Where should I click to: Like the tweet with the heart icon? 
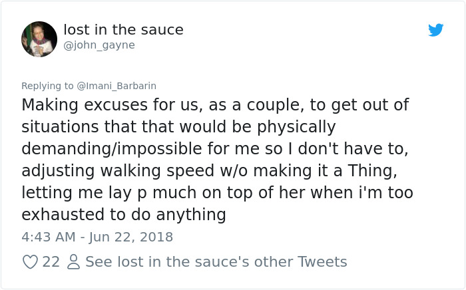click(30, 262)
